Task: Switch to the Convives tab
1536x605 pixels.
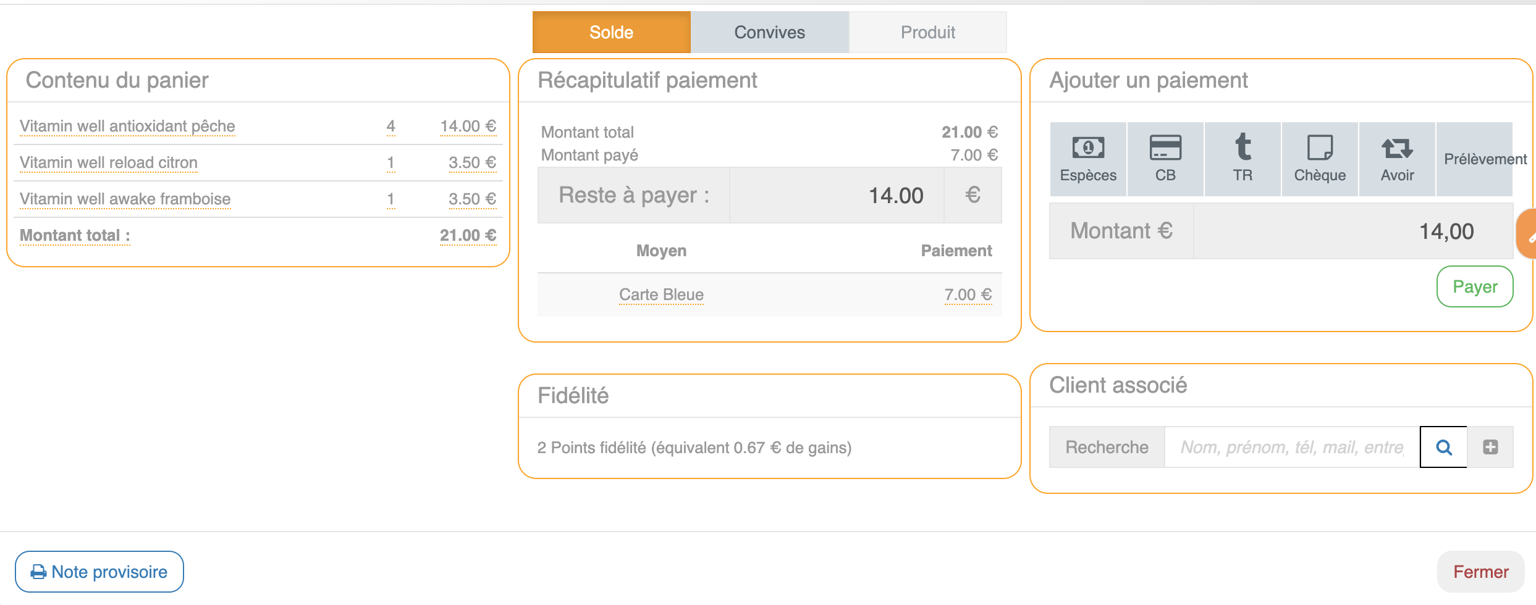Action: 769,32
